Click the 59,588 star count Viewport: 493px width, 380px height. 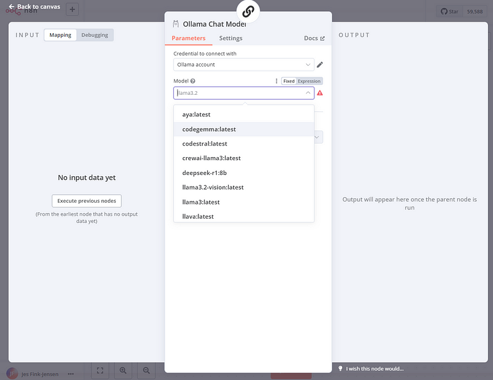click(475, 12)
